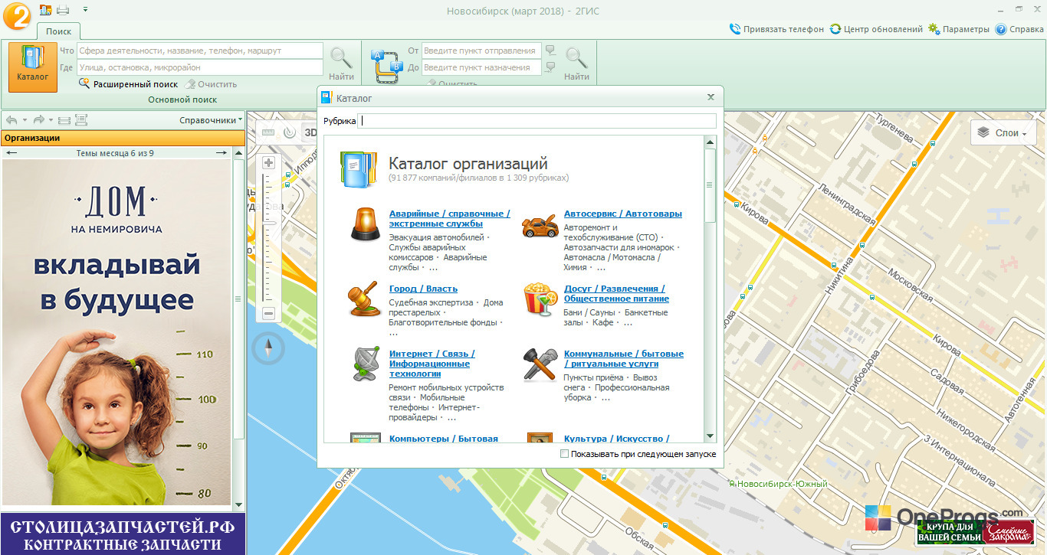The height and width of the screenshot is (555, 1047).
Task: Click the Найти magnifier for route search
Action: click(x=576, y=58)
